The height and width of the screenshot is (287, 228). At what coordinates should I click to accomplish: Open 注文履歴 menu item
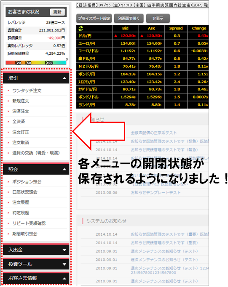[x=21, y=202]
